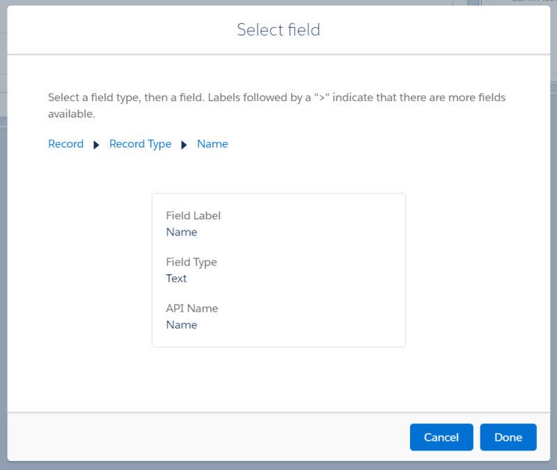Click the Field Type heading in the card

pos(191,262)
